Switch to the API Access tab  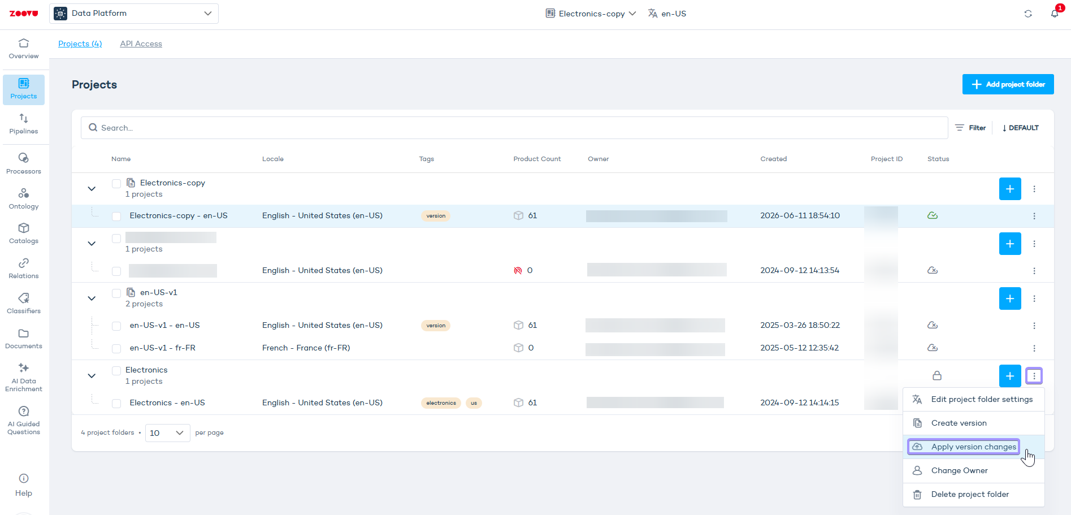(x=141, y=44)
